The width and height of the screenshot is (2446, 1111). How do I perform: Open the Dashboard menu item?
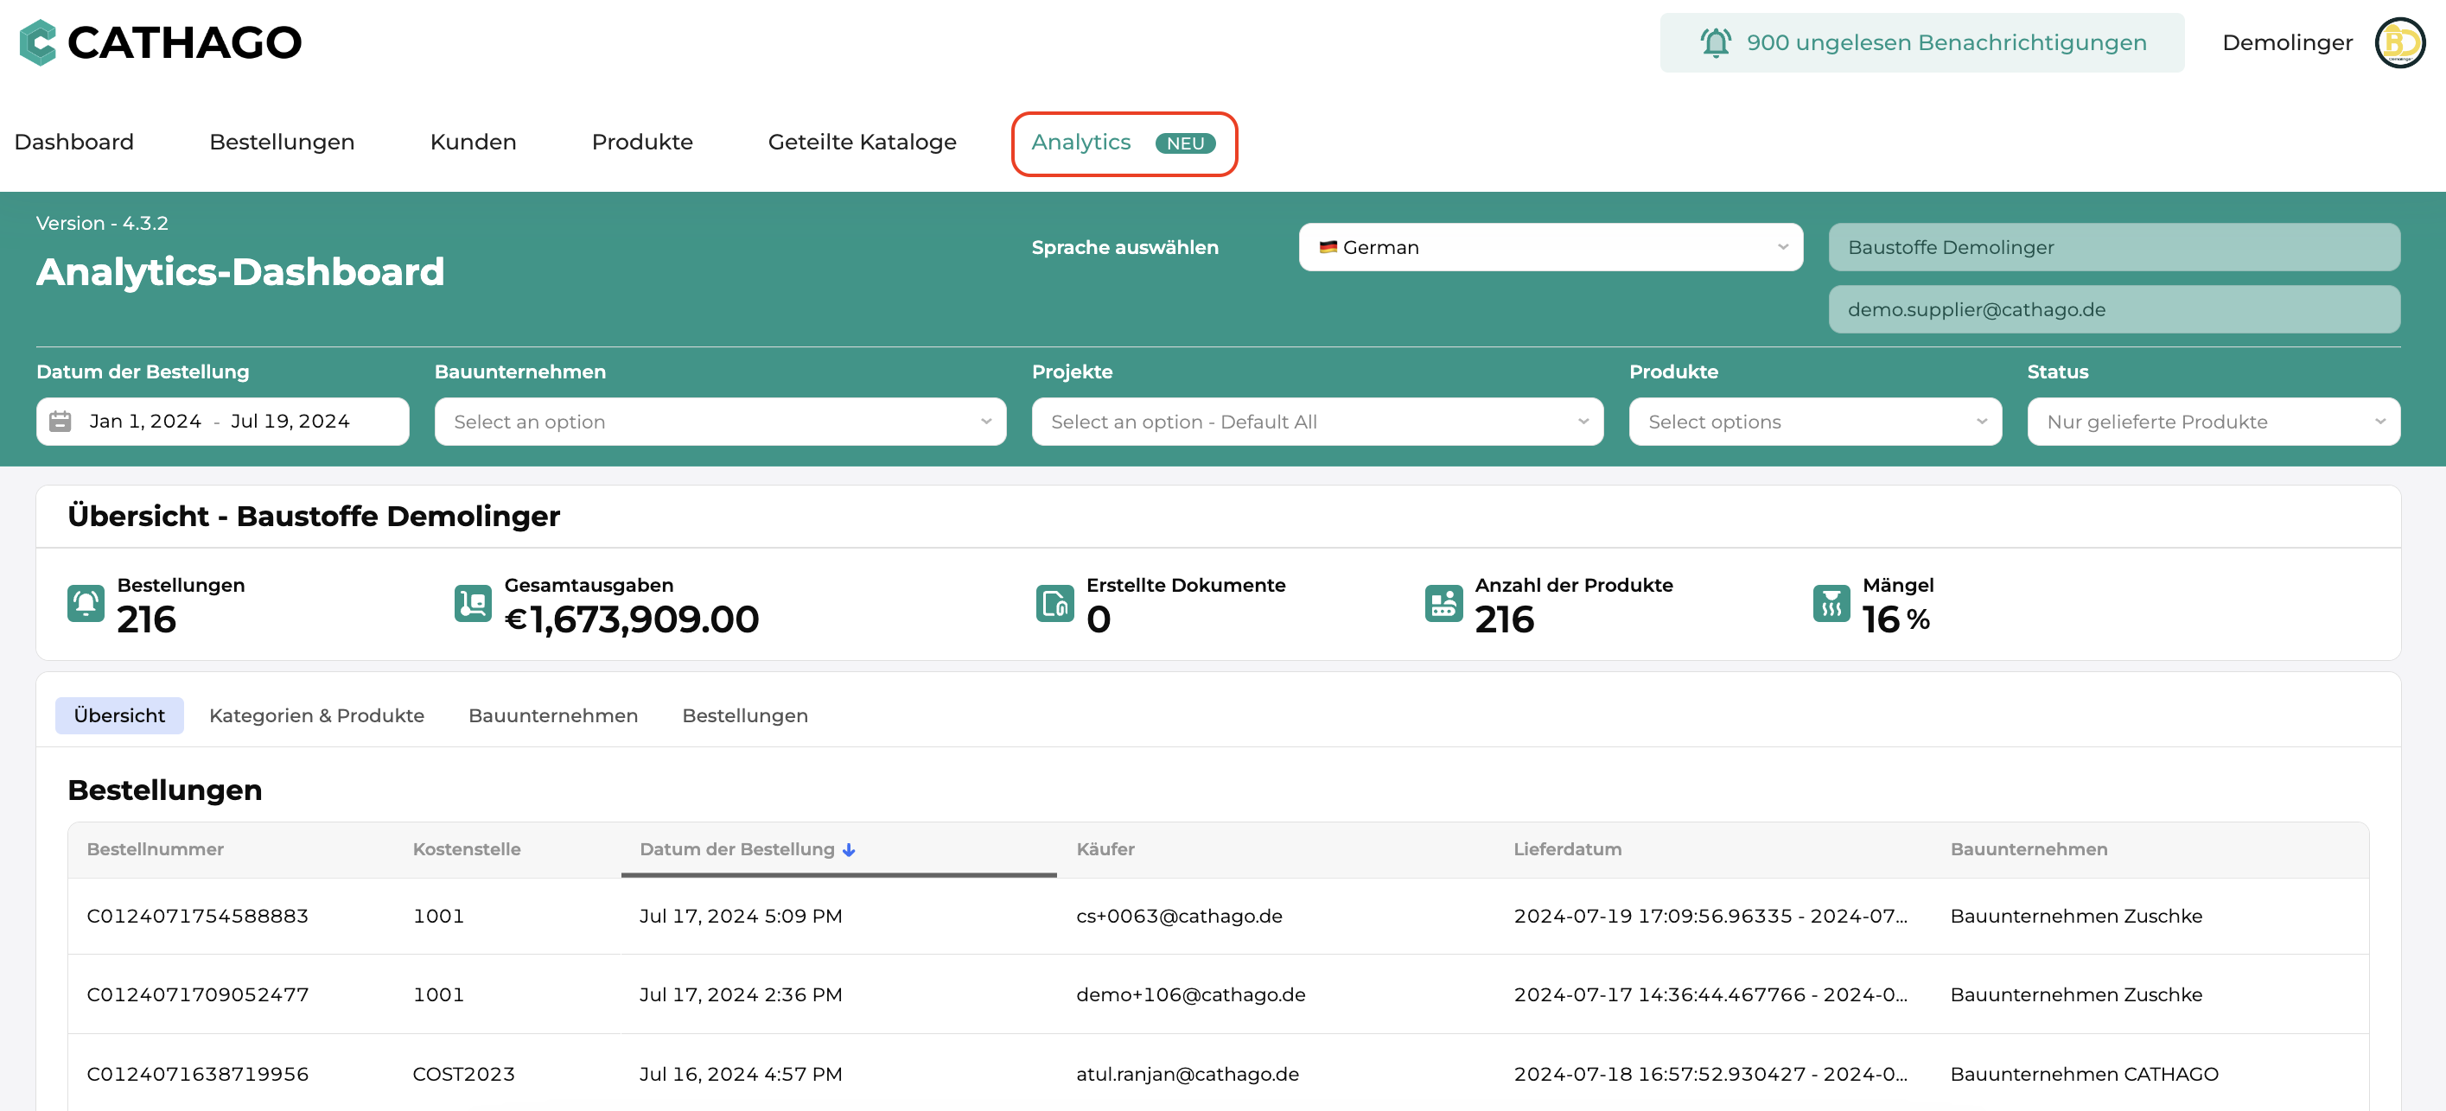click(74, 143)
